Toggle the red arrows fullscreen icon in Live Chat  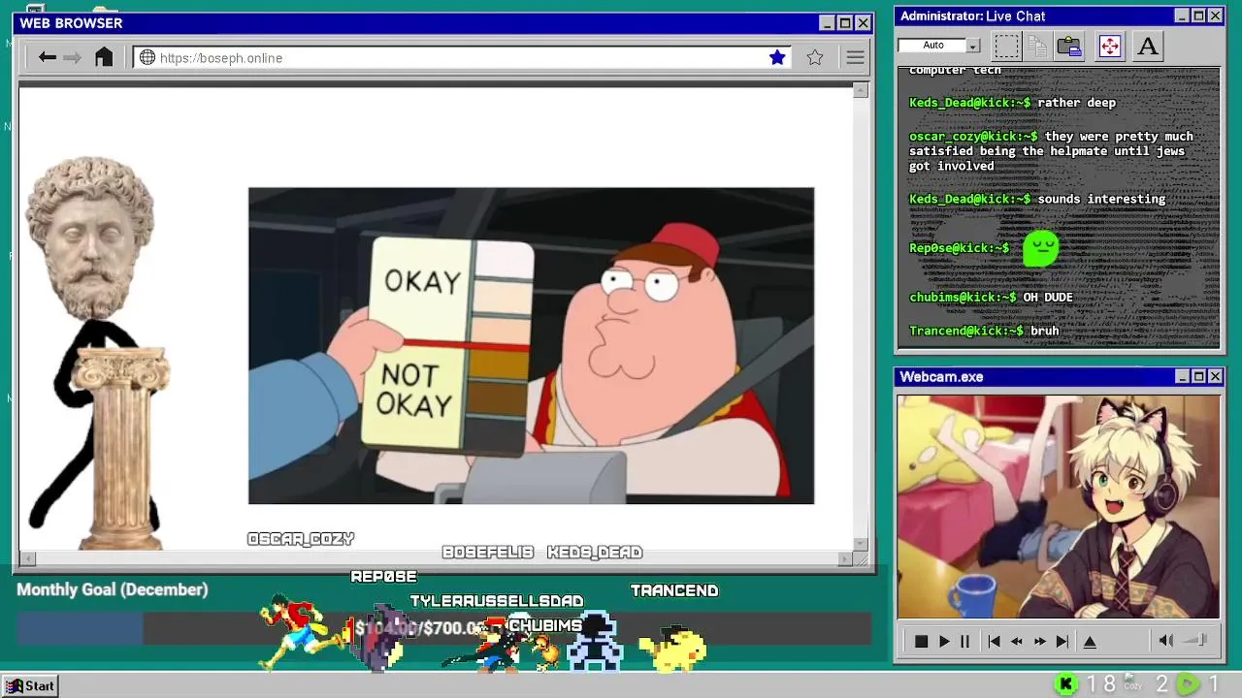[1110, 46]
